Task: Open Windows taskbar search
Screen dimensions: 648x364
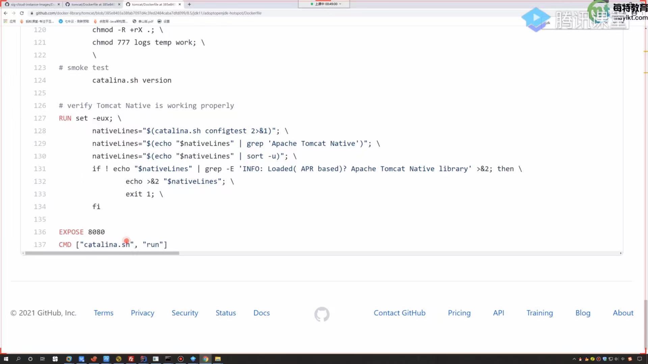Action: coord(18,359)
